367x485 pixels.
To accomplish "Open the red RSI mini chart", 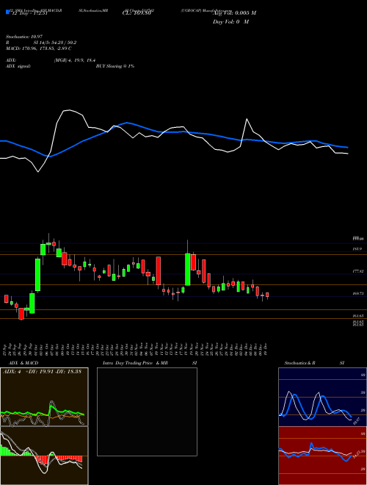I will (x=322, y=456).
